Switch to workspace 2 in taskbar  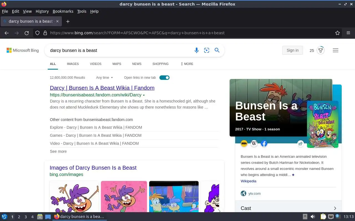point(19,217)
